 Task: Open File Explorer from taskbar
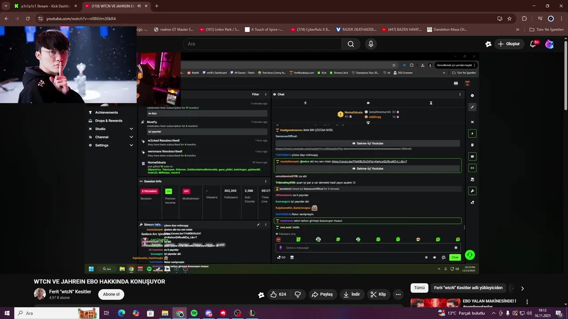[165, 313]
